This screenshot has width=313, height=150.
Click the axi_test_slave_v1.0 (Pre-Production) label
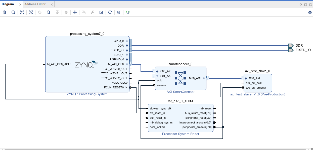pos(258,94)
